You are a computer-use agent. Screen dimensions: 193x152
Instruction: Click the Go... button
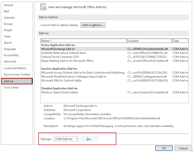click(89, 139)
